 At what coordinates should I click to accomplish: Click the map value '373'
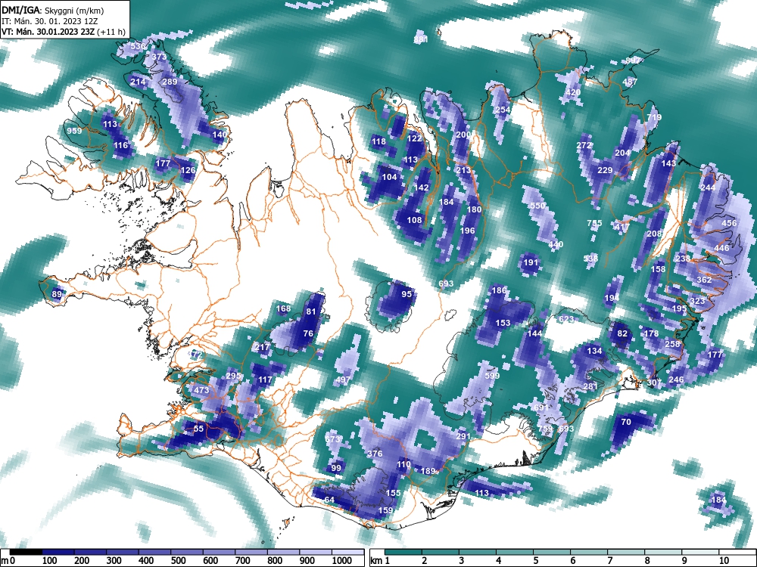coord(159,57)
